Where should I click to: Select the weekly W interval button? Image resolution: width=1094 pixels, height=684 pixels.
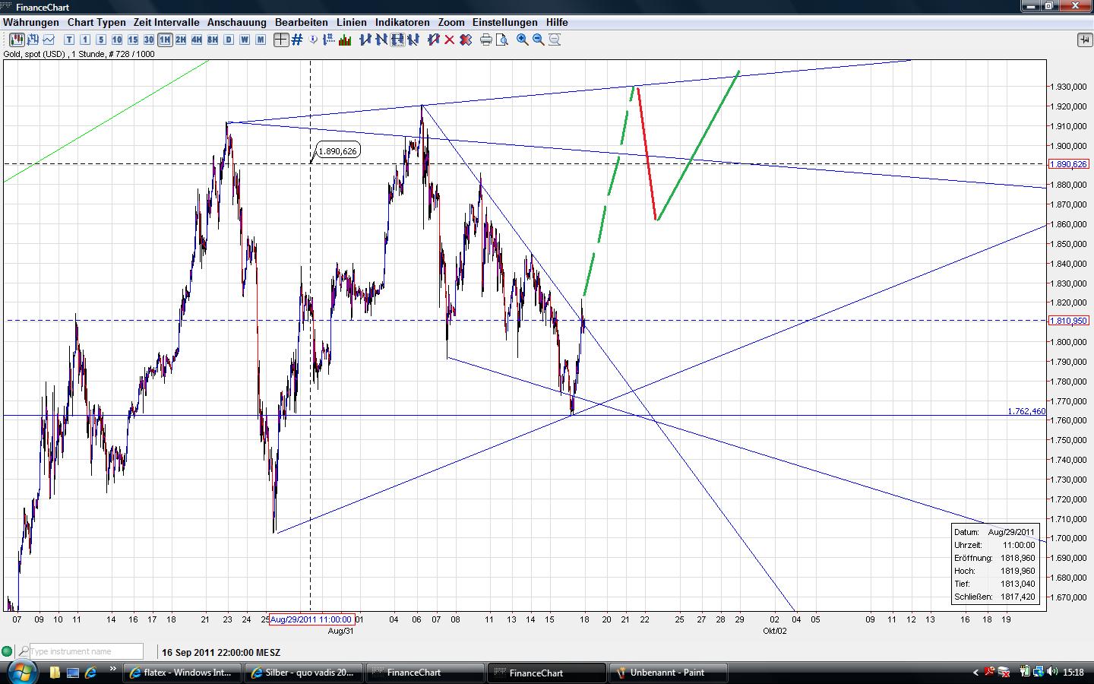coord(245,40)
